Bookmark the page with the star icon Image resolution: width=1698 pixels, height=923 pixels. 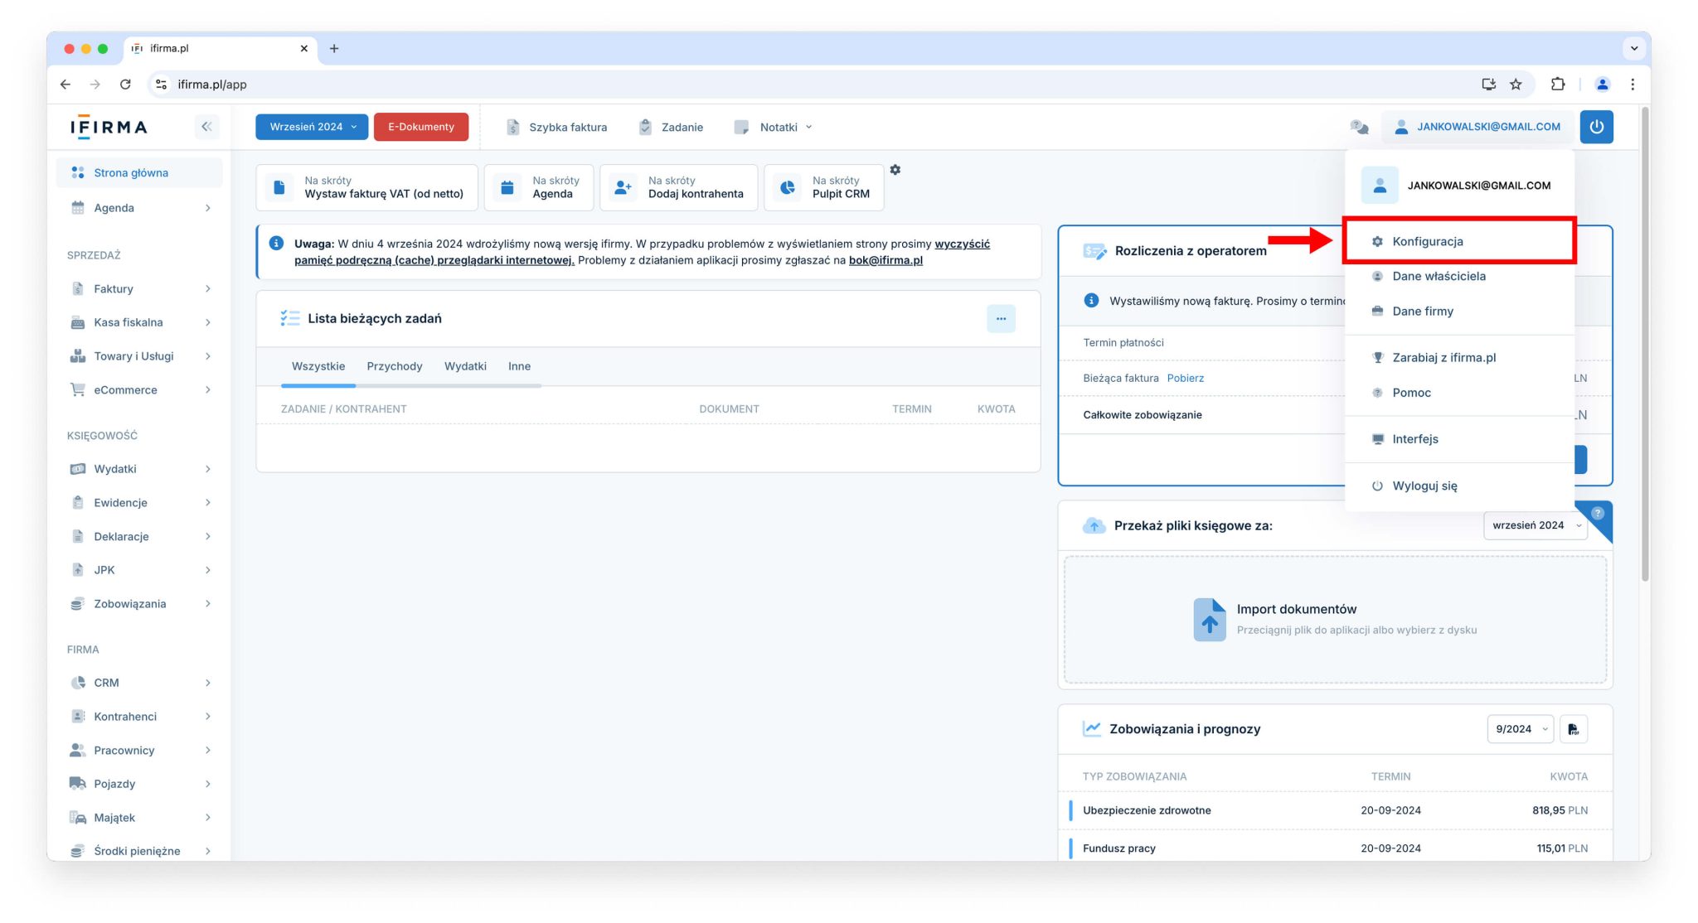(1516, 85)
